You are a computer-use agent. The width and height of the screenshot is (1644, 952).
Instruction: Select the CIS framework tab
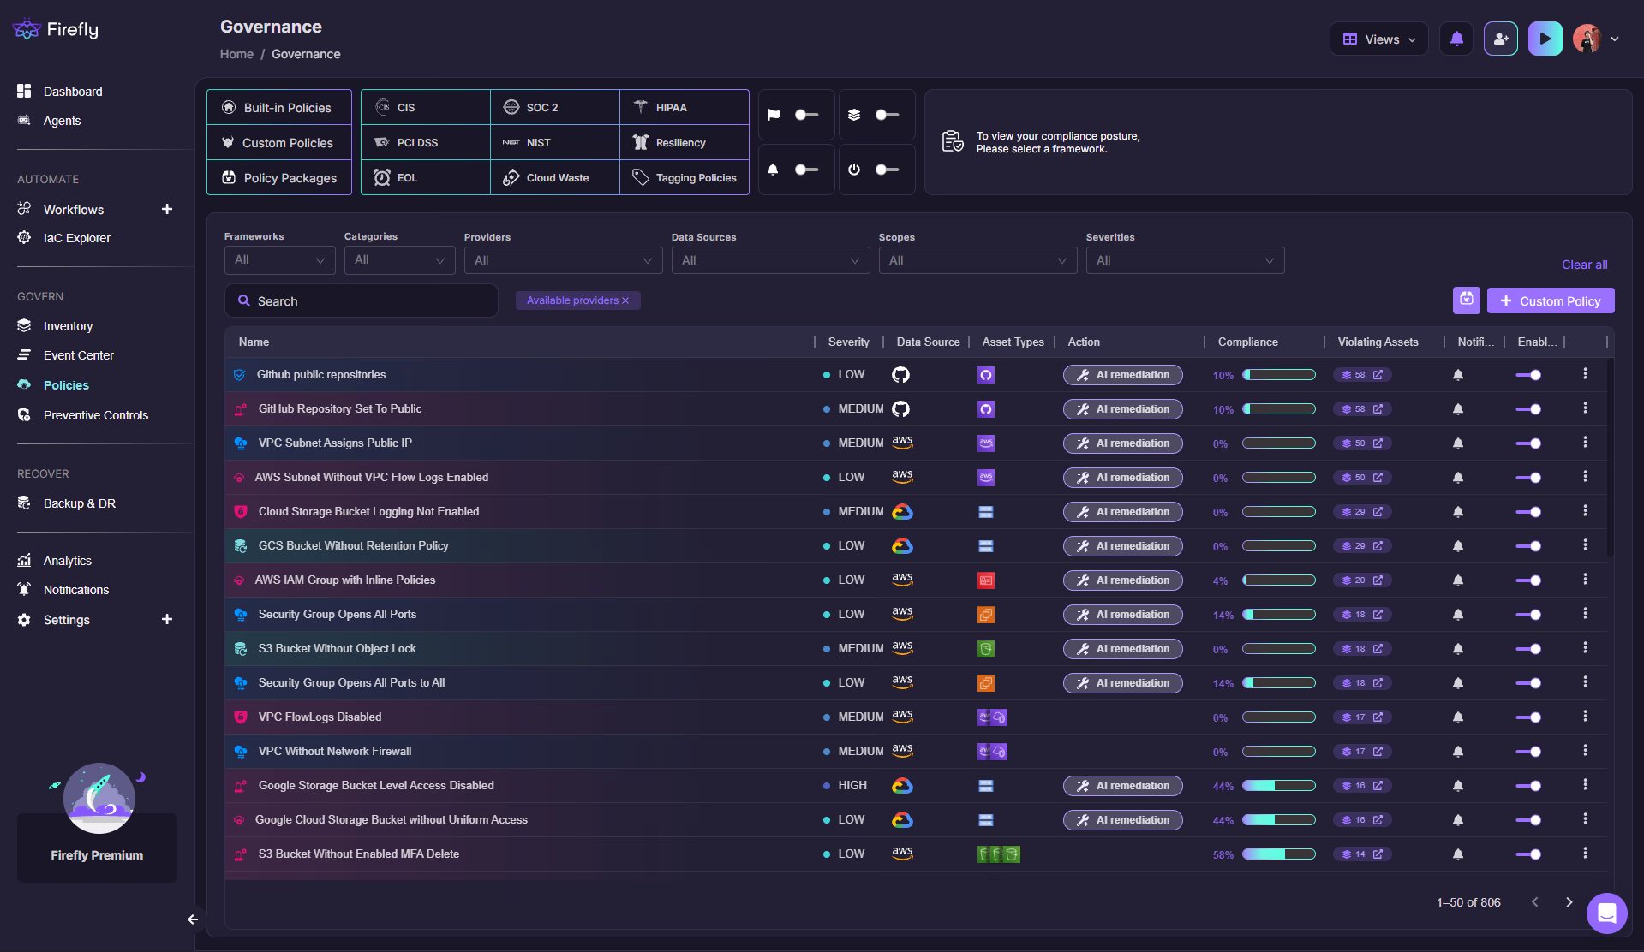point(426,107)
